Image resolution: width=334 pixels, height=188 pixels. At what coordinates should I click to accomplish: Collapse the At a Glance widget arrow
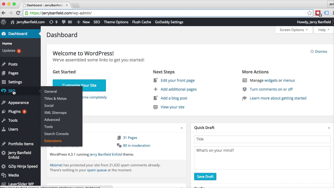point(182,128)
